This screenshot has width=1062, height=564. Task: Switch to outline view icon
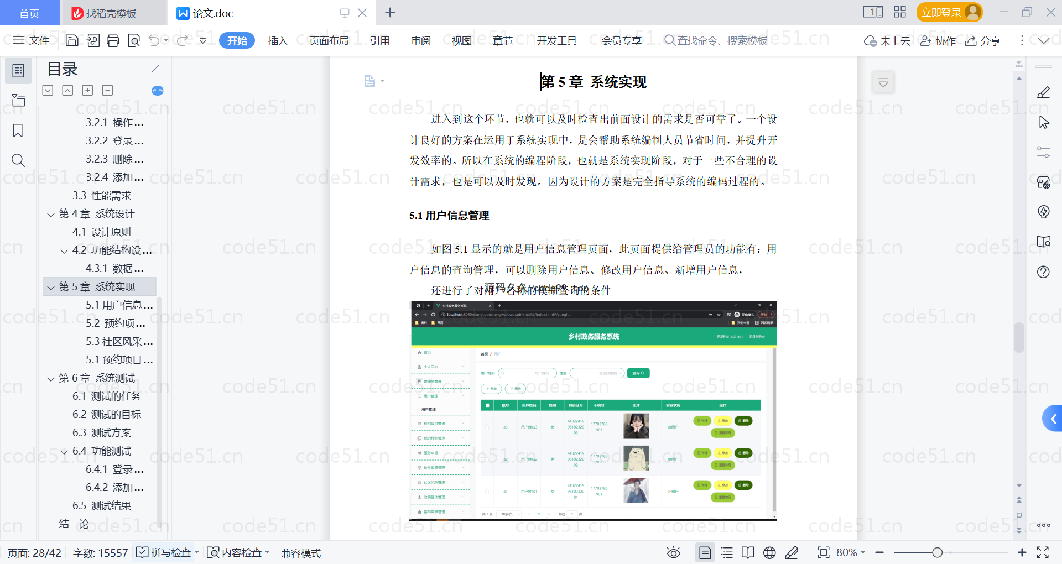point(727,552)
